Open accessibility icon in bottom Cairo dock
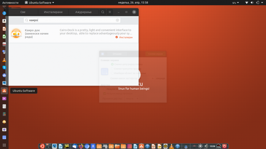Viewport: 266px width, 149px height. 93,146
